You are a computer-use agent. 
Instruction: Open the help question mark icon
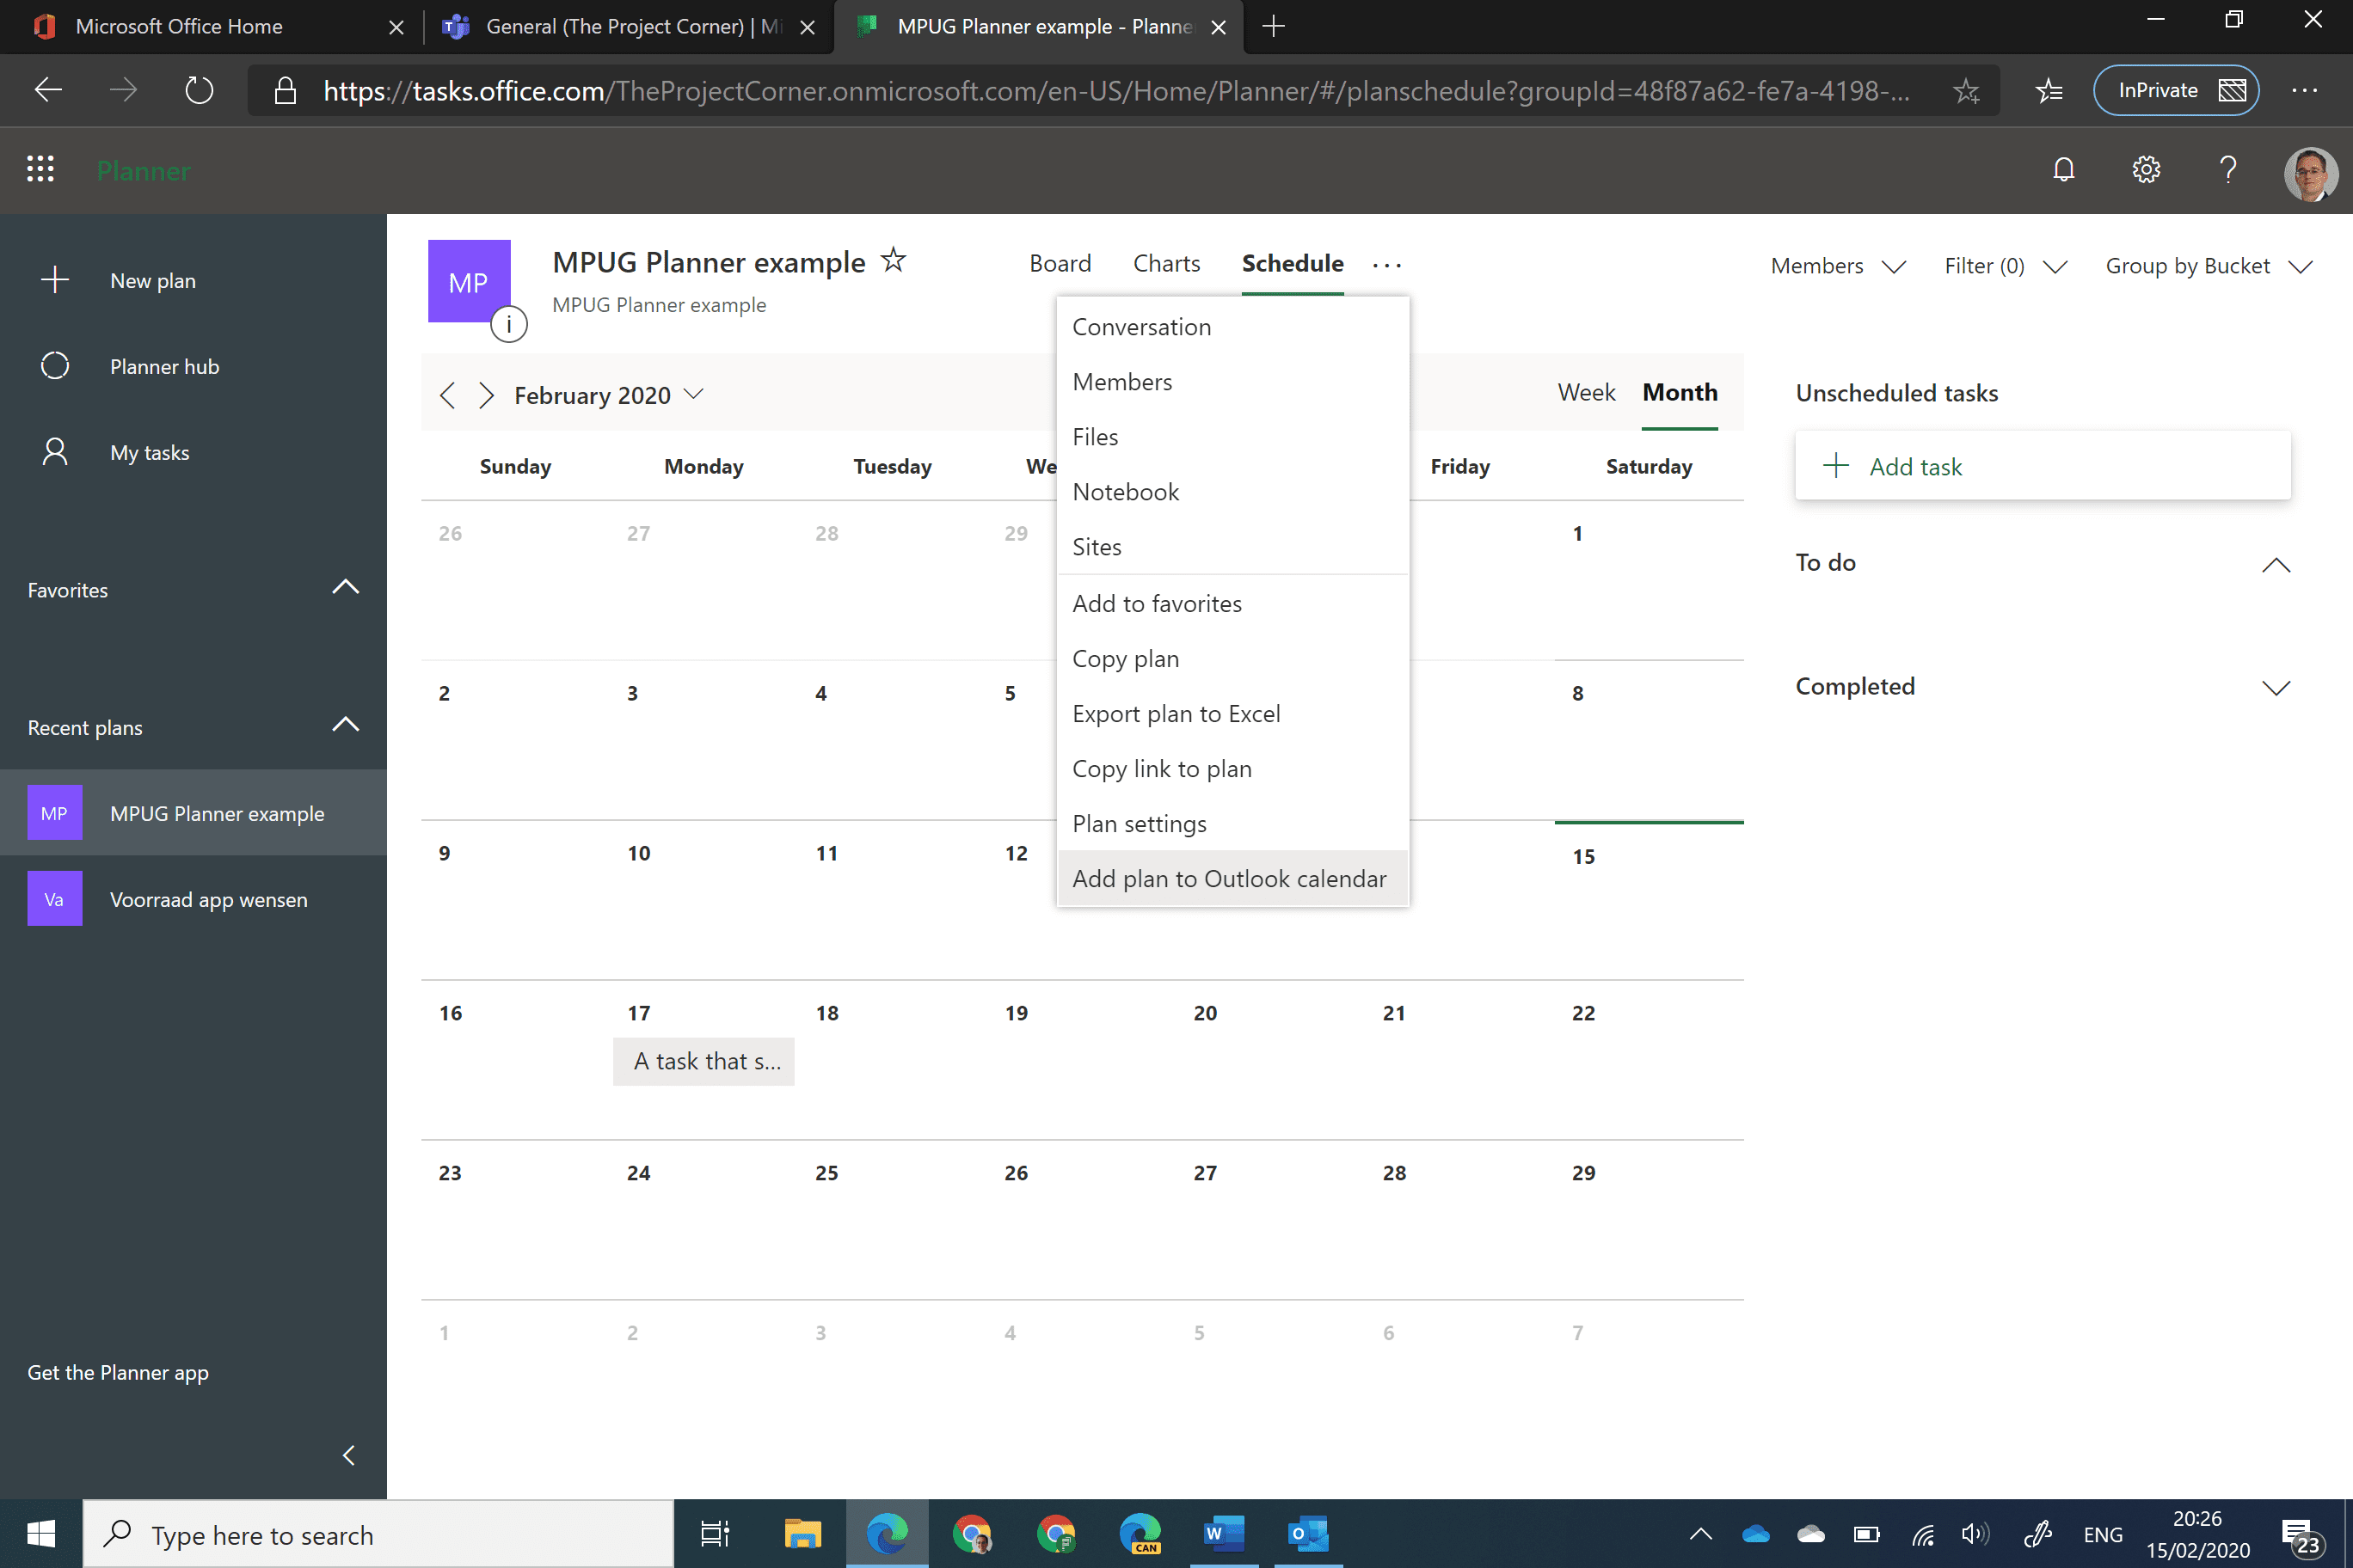coord(2228,170)
